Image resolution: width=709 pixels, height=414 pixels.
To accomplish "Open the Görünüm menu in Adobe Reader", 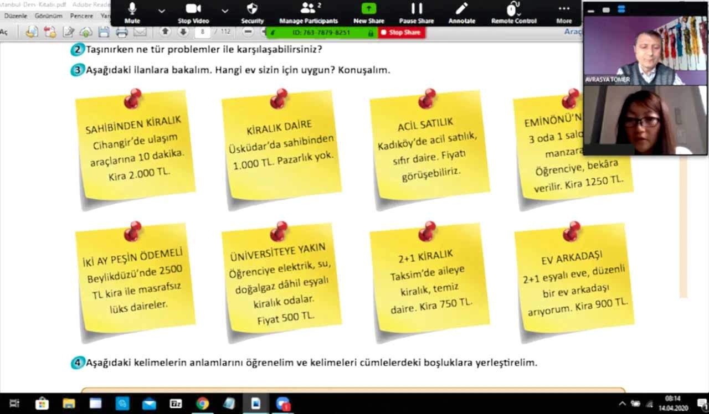I will [48, 16].
